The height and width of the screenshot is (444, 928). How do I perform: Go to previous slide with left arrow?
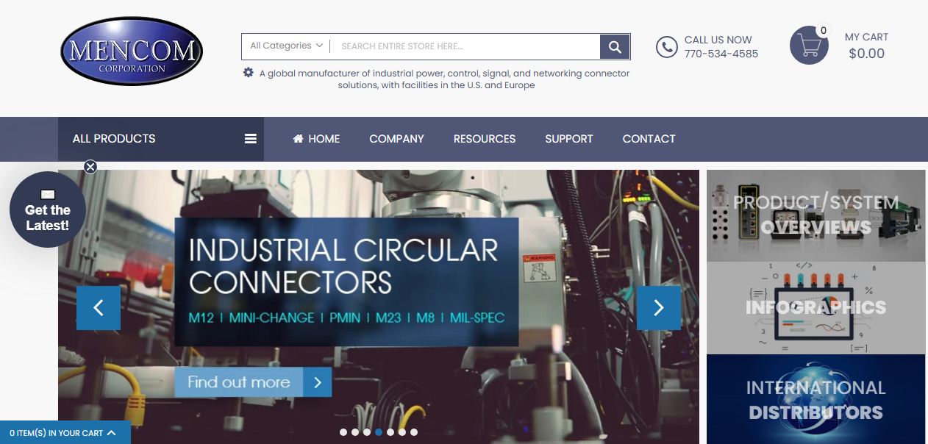coord(99,308)
